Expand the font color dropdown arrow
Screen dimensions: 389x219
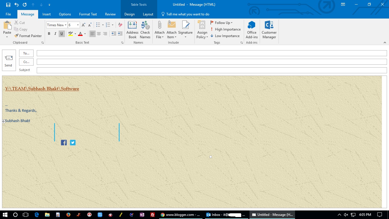(x=85, y=34)
